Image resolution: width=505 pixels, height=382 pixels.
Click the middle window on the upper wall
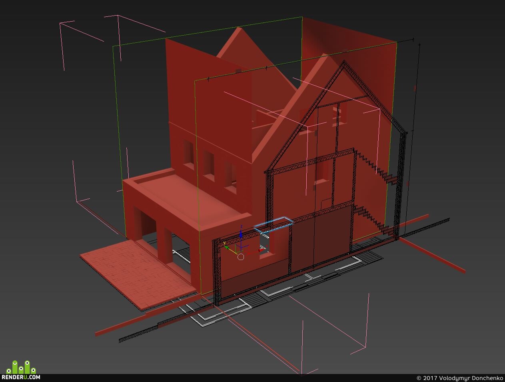click(209, 163)
